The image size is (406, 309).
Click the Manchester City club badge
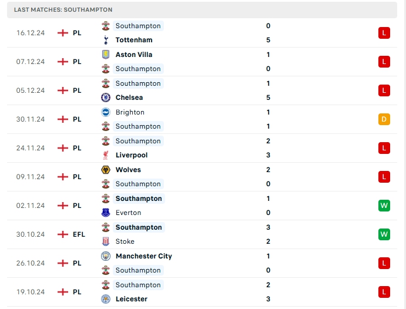coord(106,256)
